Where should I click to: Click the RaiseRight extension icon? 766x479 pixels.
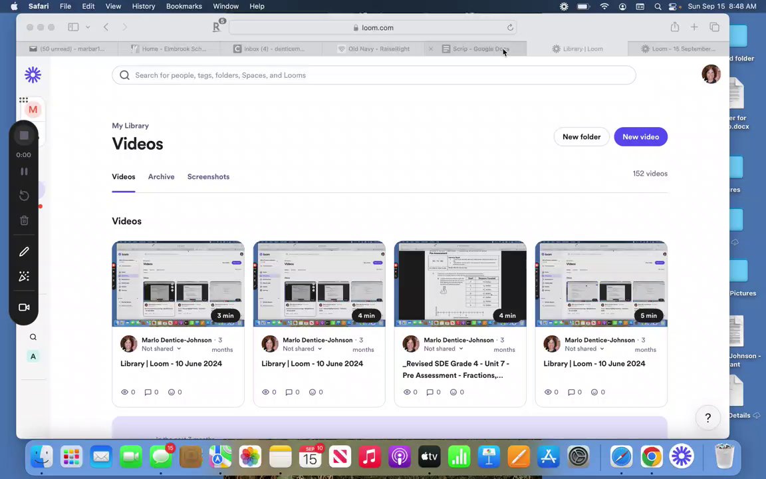(218, 26)
